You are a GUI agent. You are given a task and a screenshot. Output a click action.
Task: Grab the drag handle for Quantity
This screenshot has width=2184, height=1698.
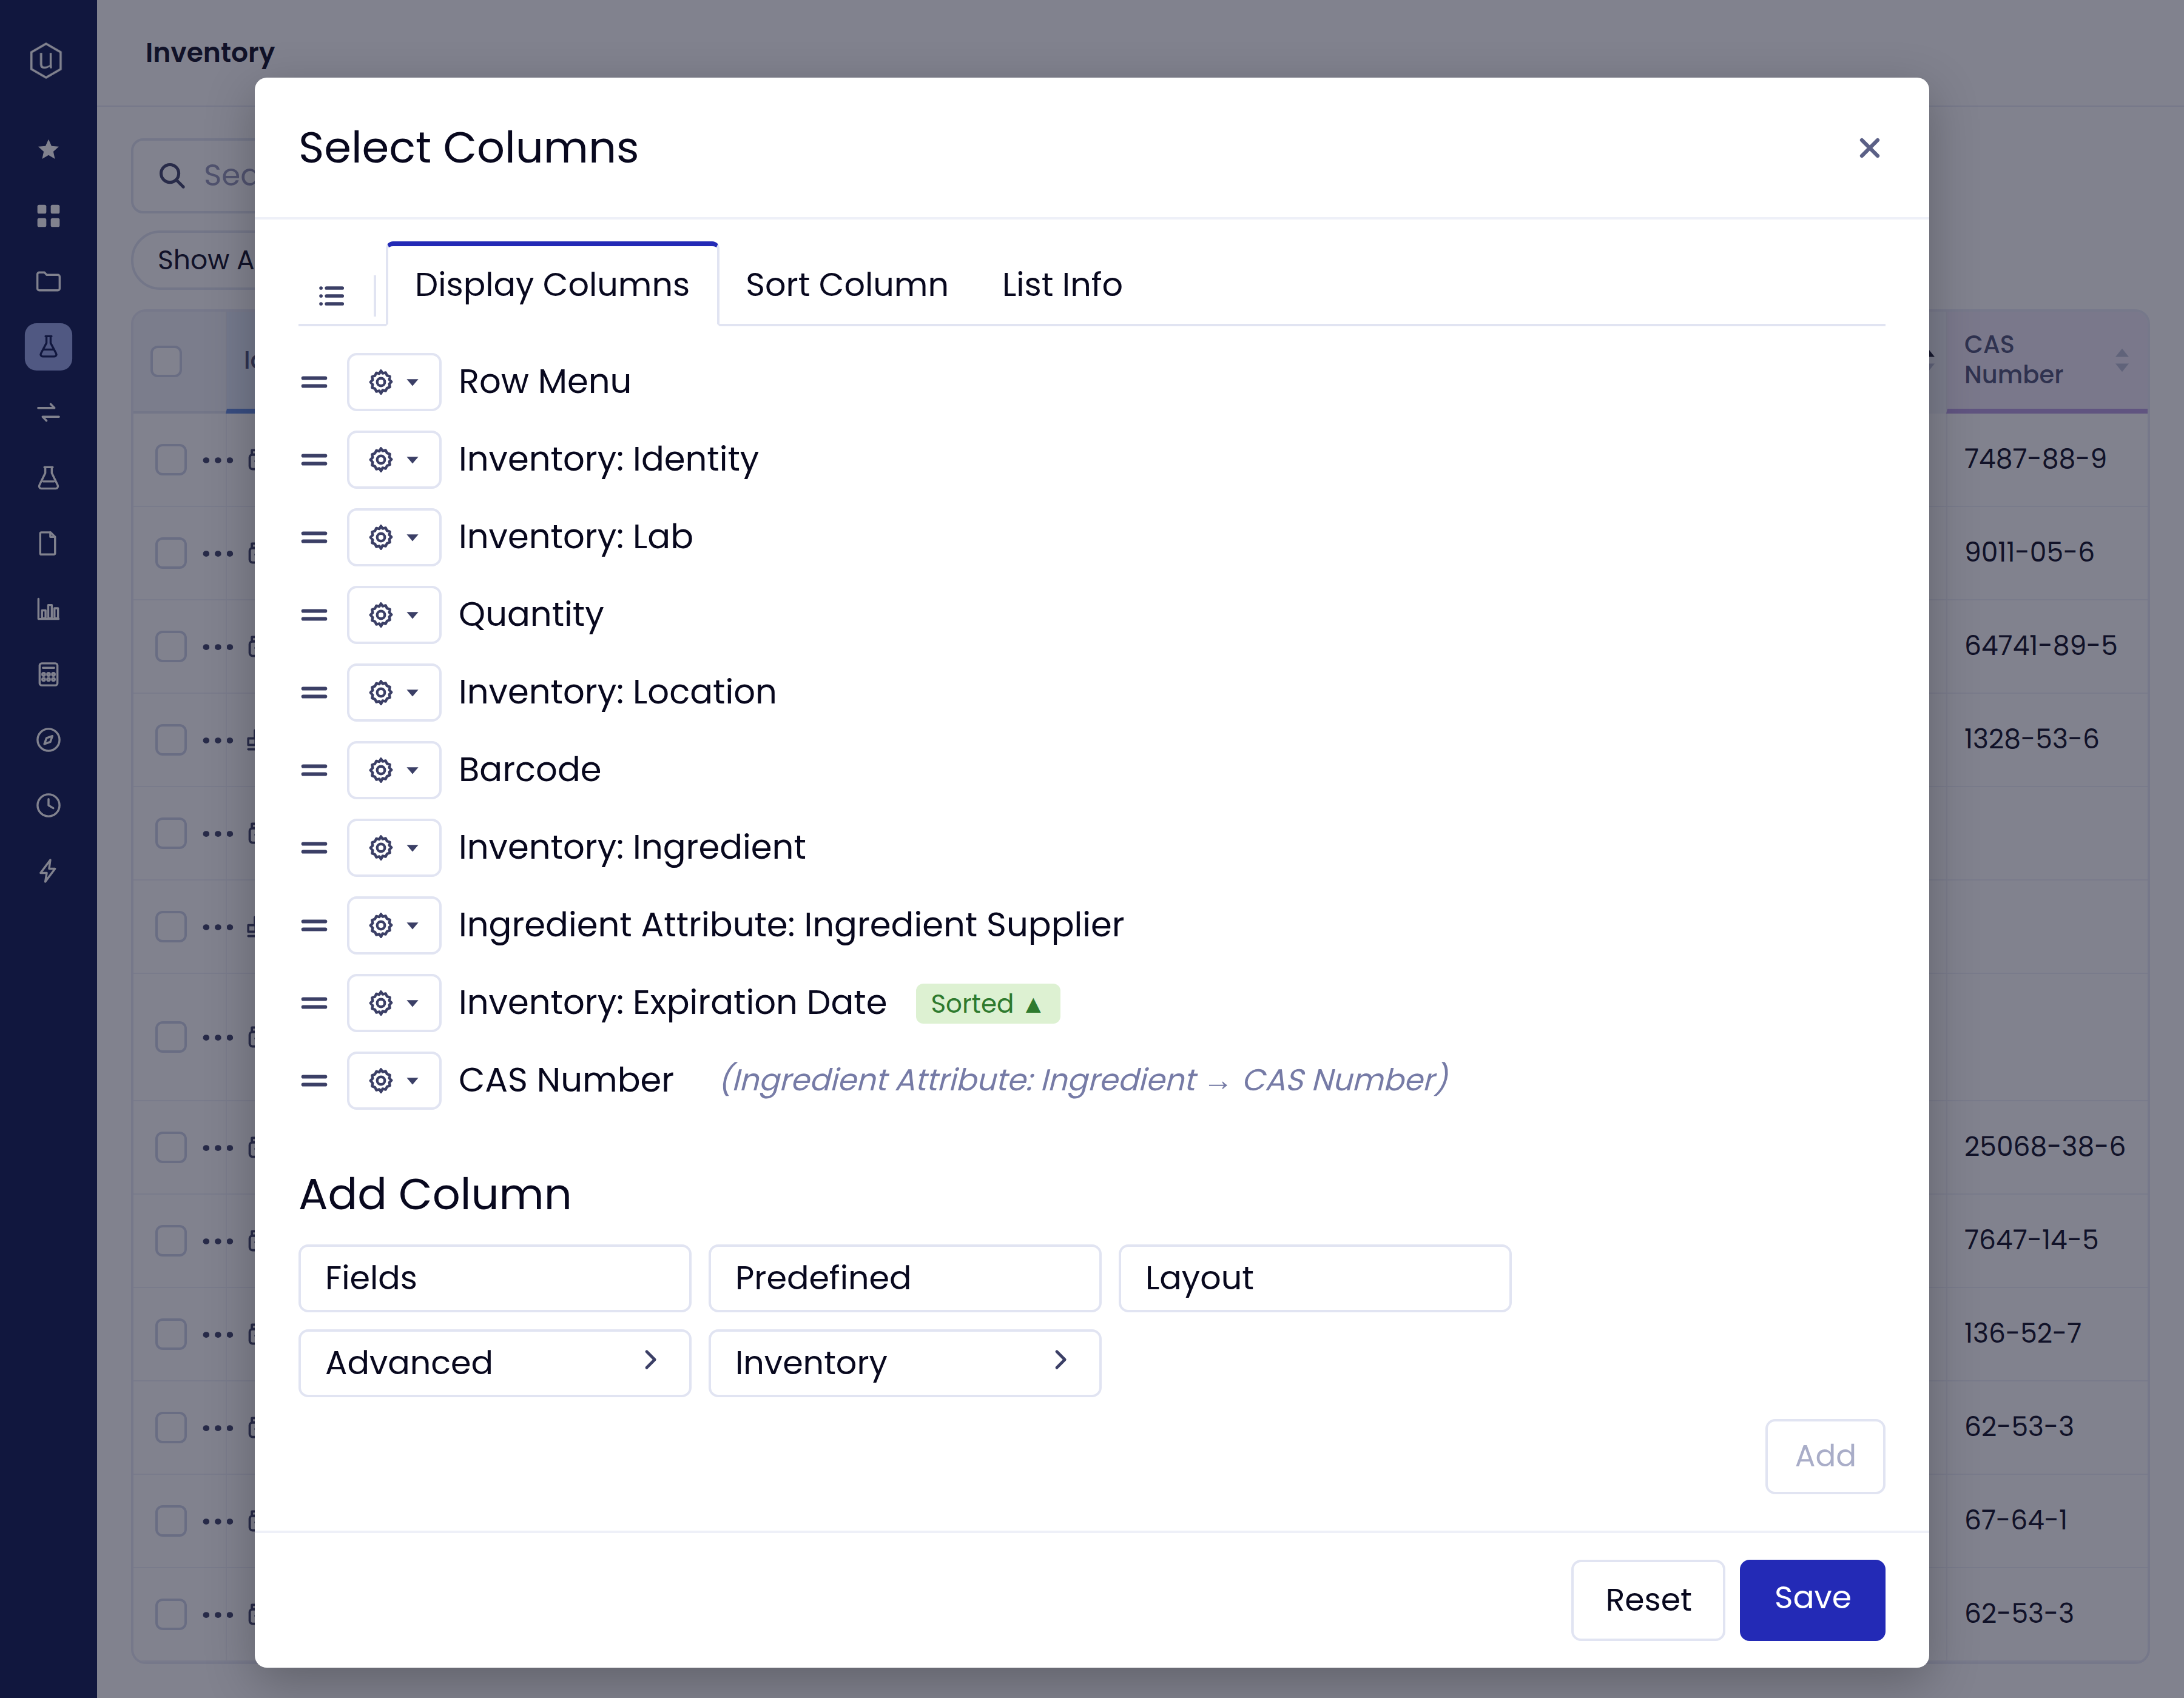pyautogui.click(x=314, y=615)
